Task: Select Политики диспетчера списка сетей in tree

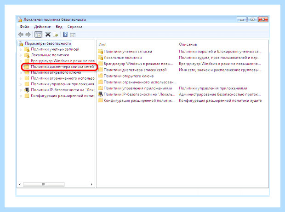Action: pos(62,67)
